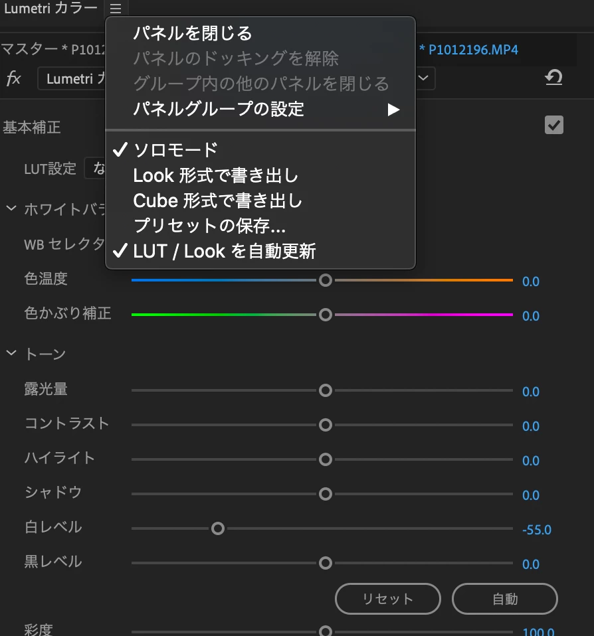Screen dimensions: 594x636
Task: Click the 自動 tone button
Action: [505, 599]
